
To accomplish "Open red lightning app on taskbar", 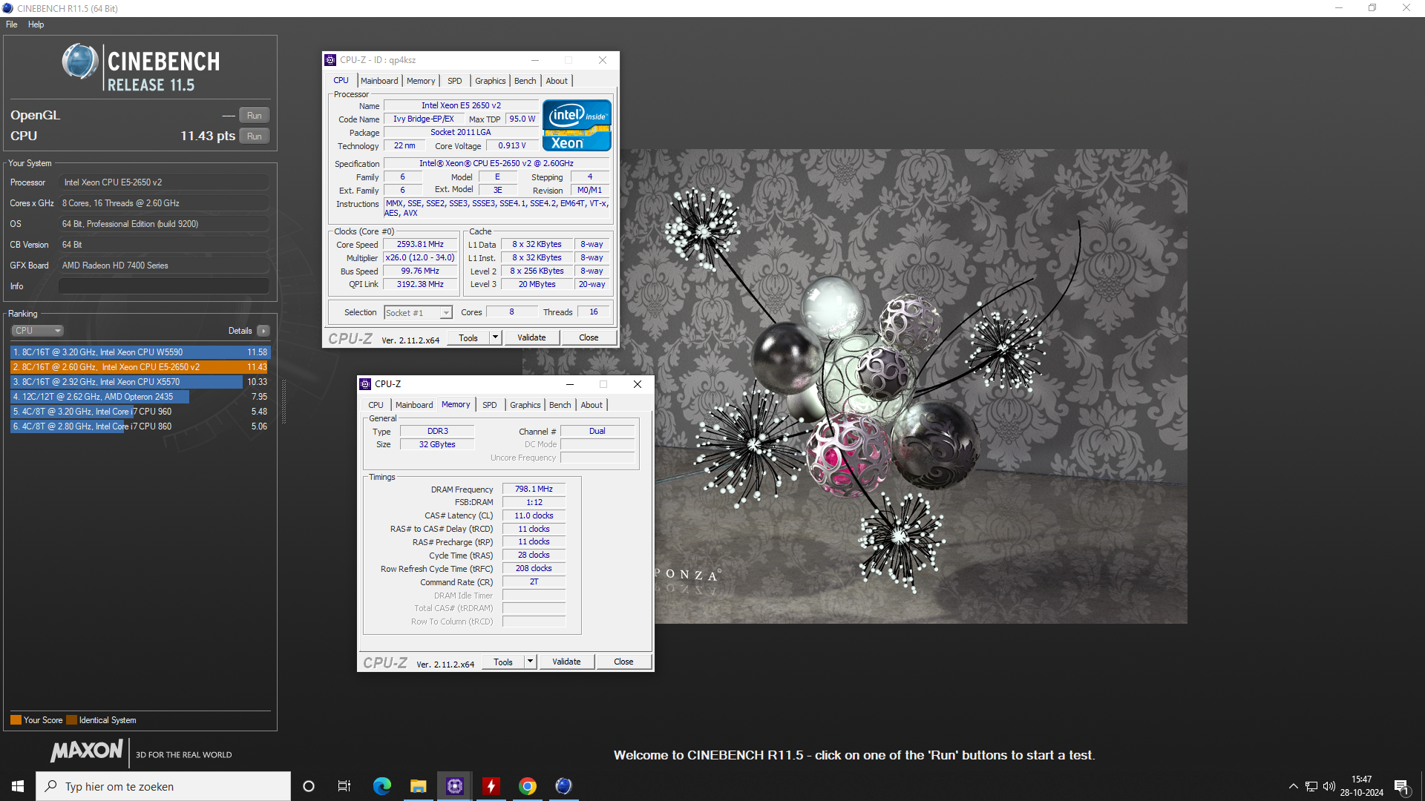I will tap(491, 786).
